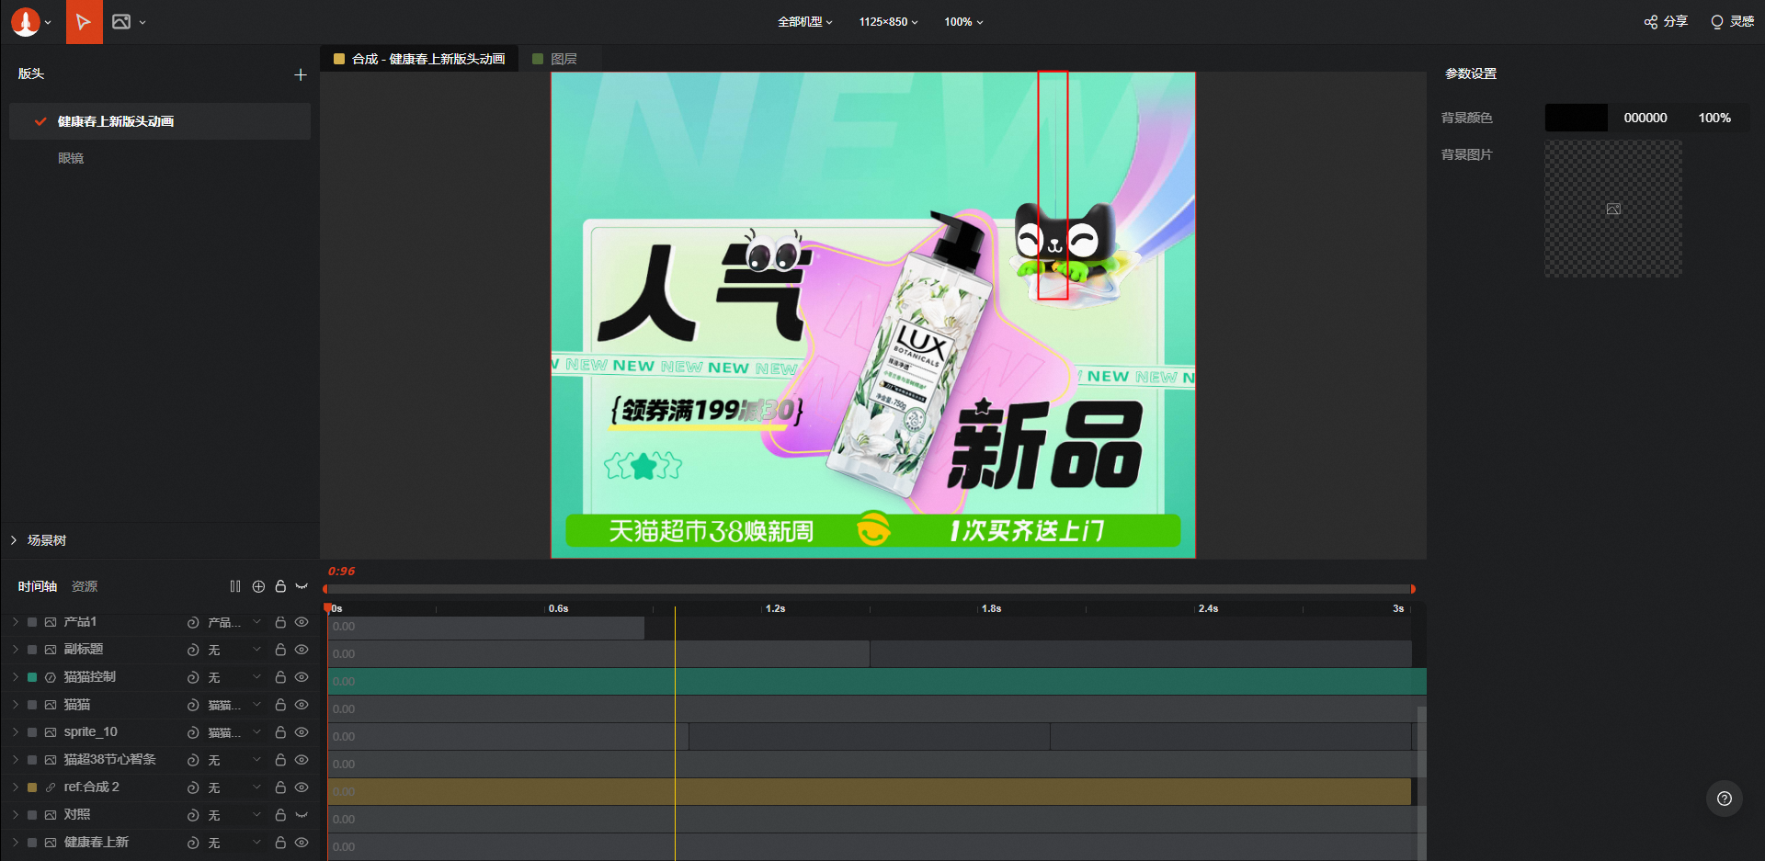This screenshot has height=861, width=1765.
Task: Click the 灵感 button label
Action: (1741, 22)
